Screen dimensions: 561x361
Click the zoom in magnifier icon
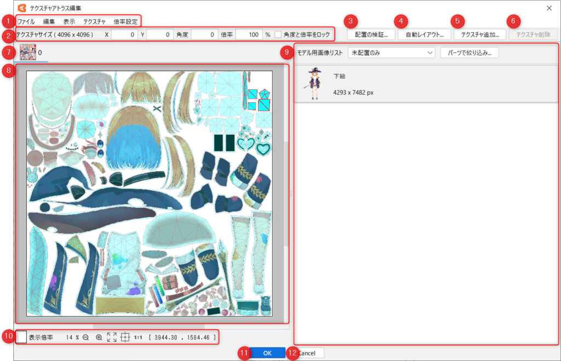tap(99, 337)
